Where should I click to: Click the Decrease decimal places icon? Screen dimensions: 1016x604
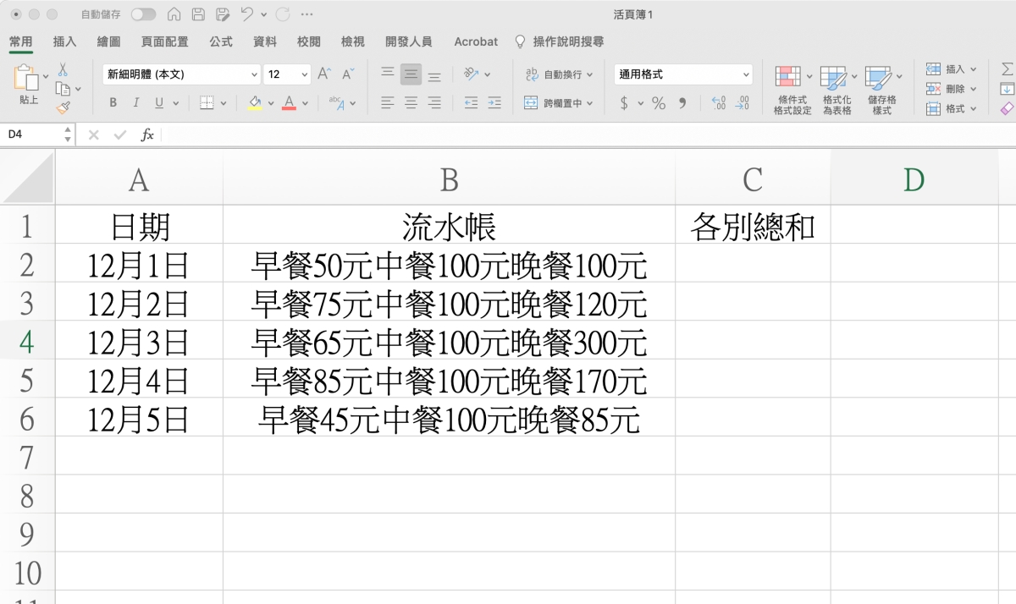click(x=743, y=103)
